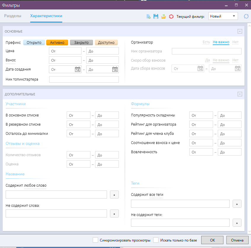Viewport: 251px width, 248px height.
Task: Enable the Синхронизировать просмотры checkbox
Action: coord(95,240)
